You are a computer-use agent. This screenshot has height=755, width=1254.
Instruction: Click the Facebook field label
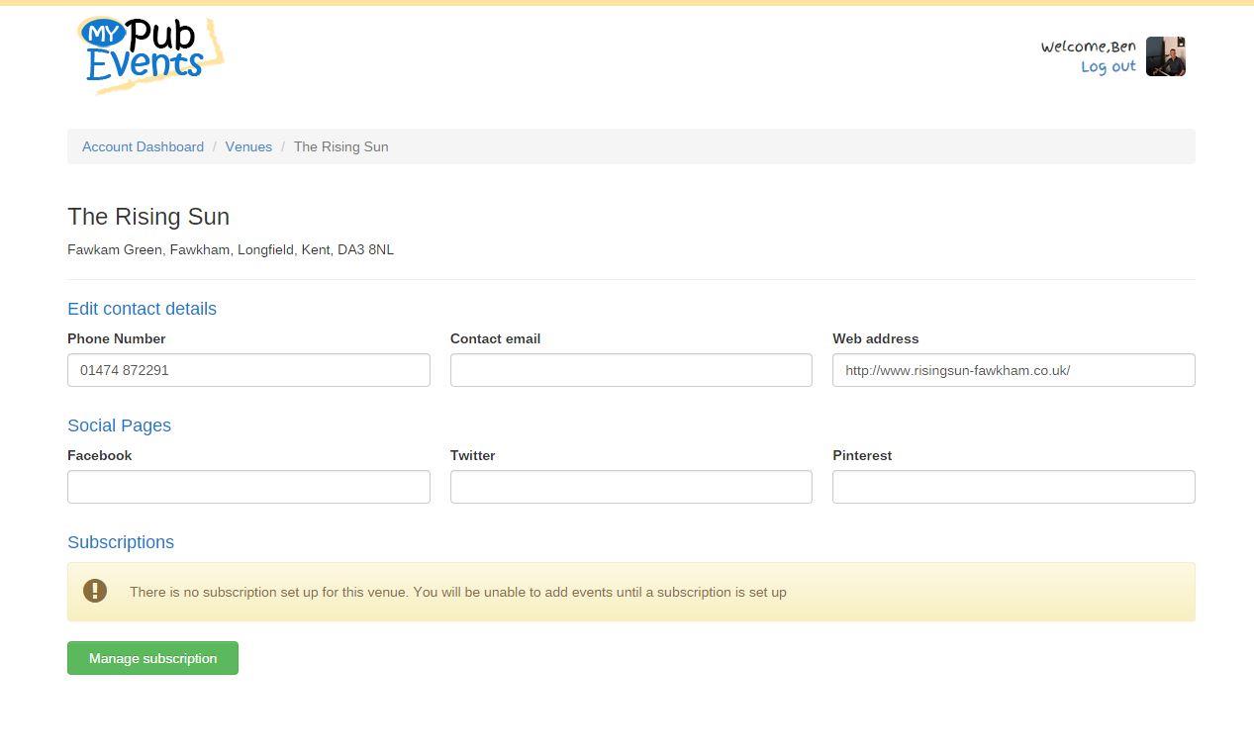(99, 455)
